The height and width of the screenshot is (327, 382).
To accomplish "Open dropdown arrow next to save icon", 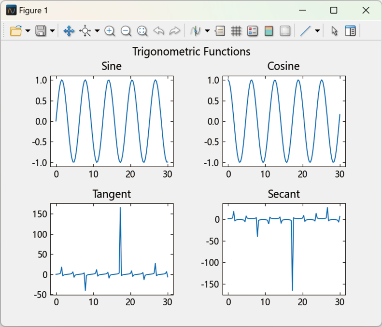I will pos(52,31).
